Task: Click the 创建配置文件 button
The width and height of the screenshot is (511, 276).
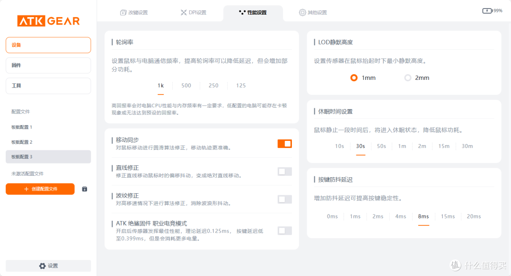Action: coord(40,189)
